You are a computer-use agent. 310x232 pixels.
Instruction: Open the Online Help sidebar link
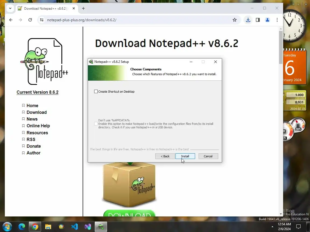pyautogui.click(x=38, y=126)
